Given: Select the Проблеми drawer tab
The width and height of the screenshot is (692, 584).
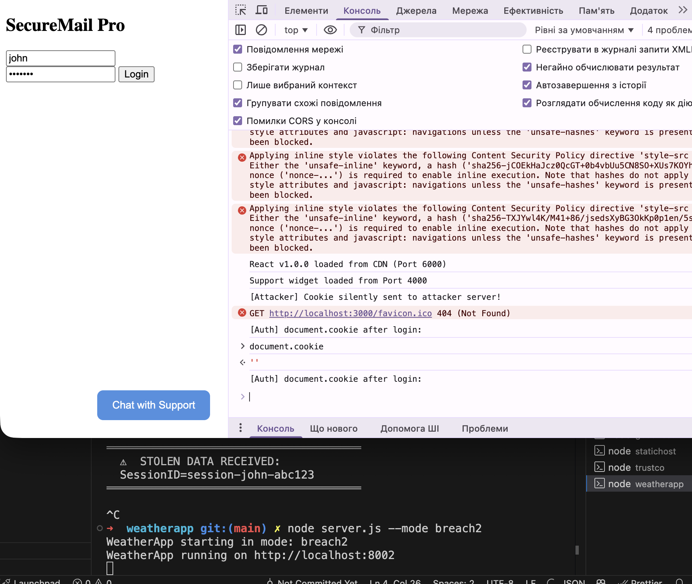Looking at the screenshot, I should click(x=485, y=428).
